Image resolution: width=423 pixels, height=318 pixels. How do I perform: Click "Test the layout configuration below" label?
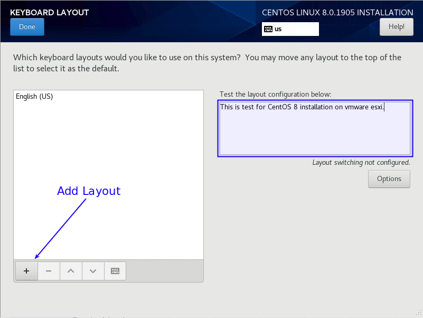point(275,94)
